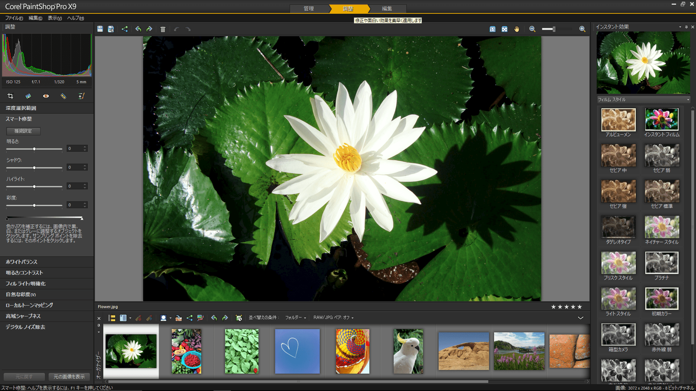Click the 推奨設定 (Suggest Settings) button

23,131
